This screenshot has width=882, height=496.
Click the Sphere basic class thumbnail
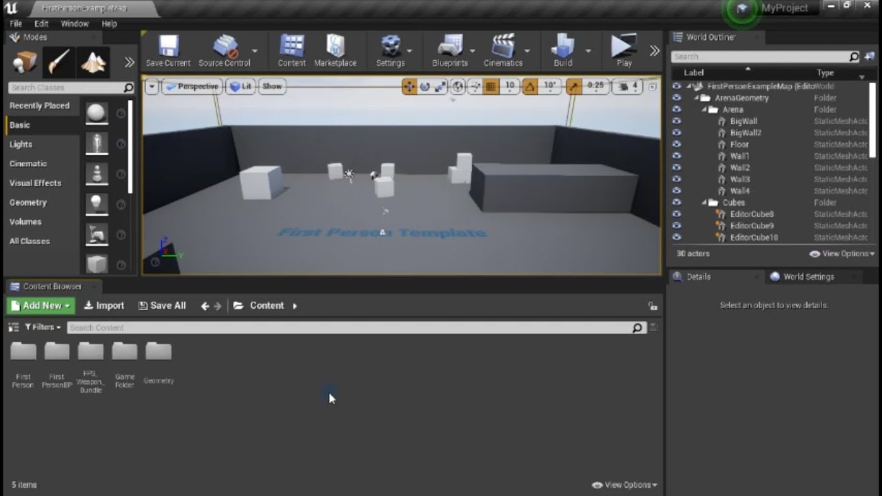(96, 113)
